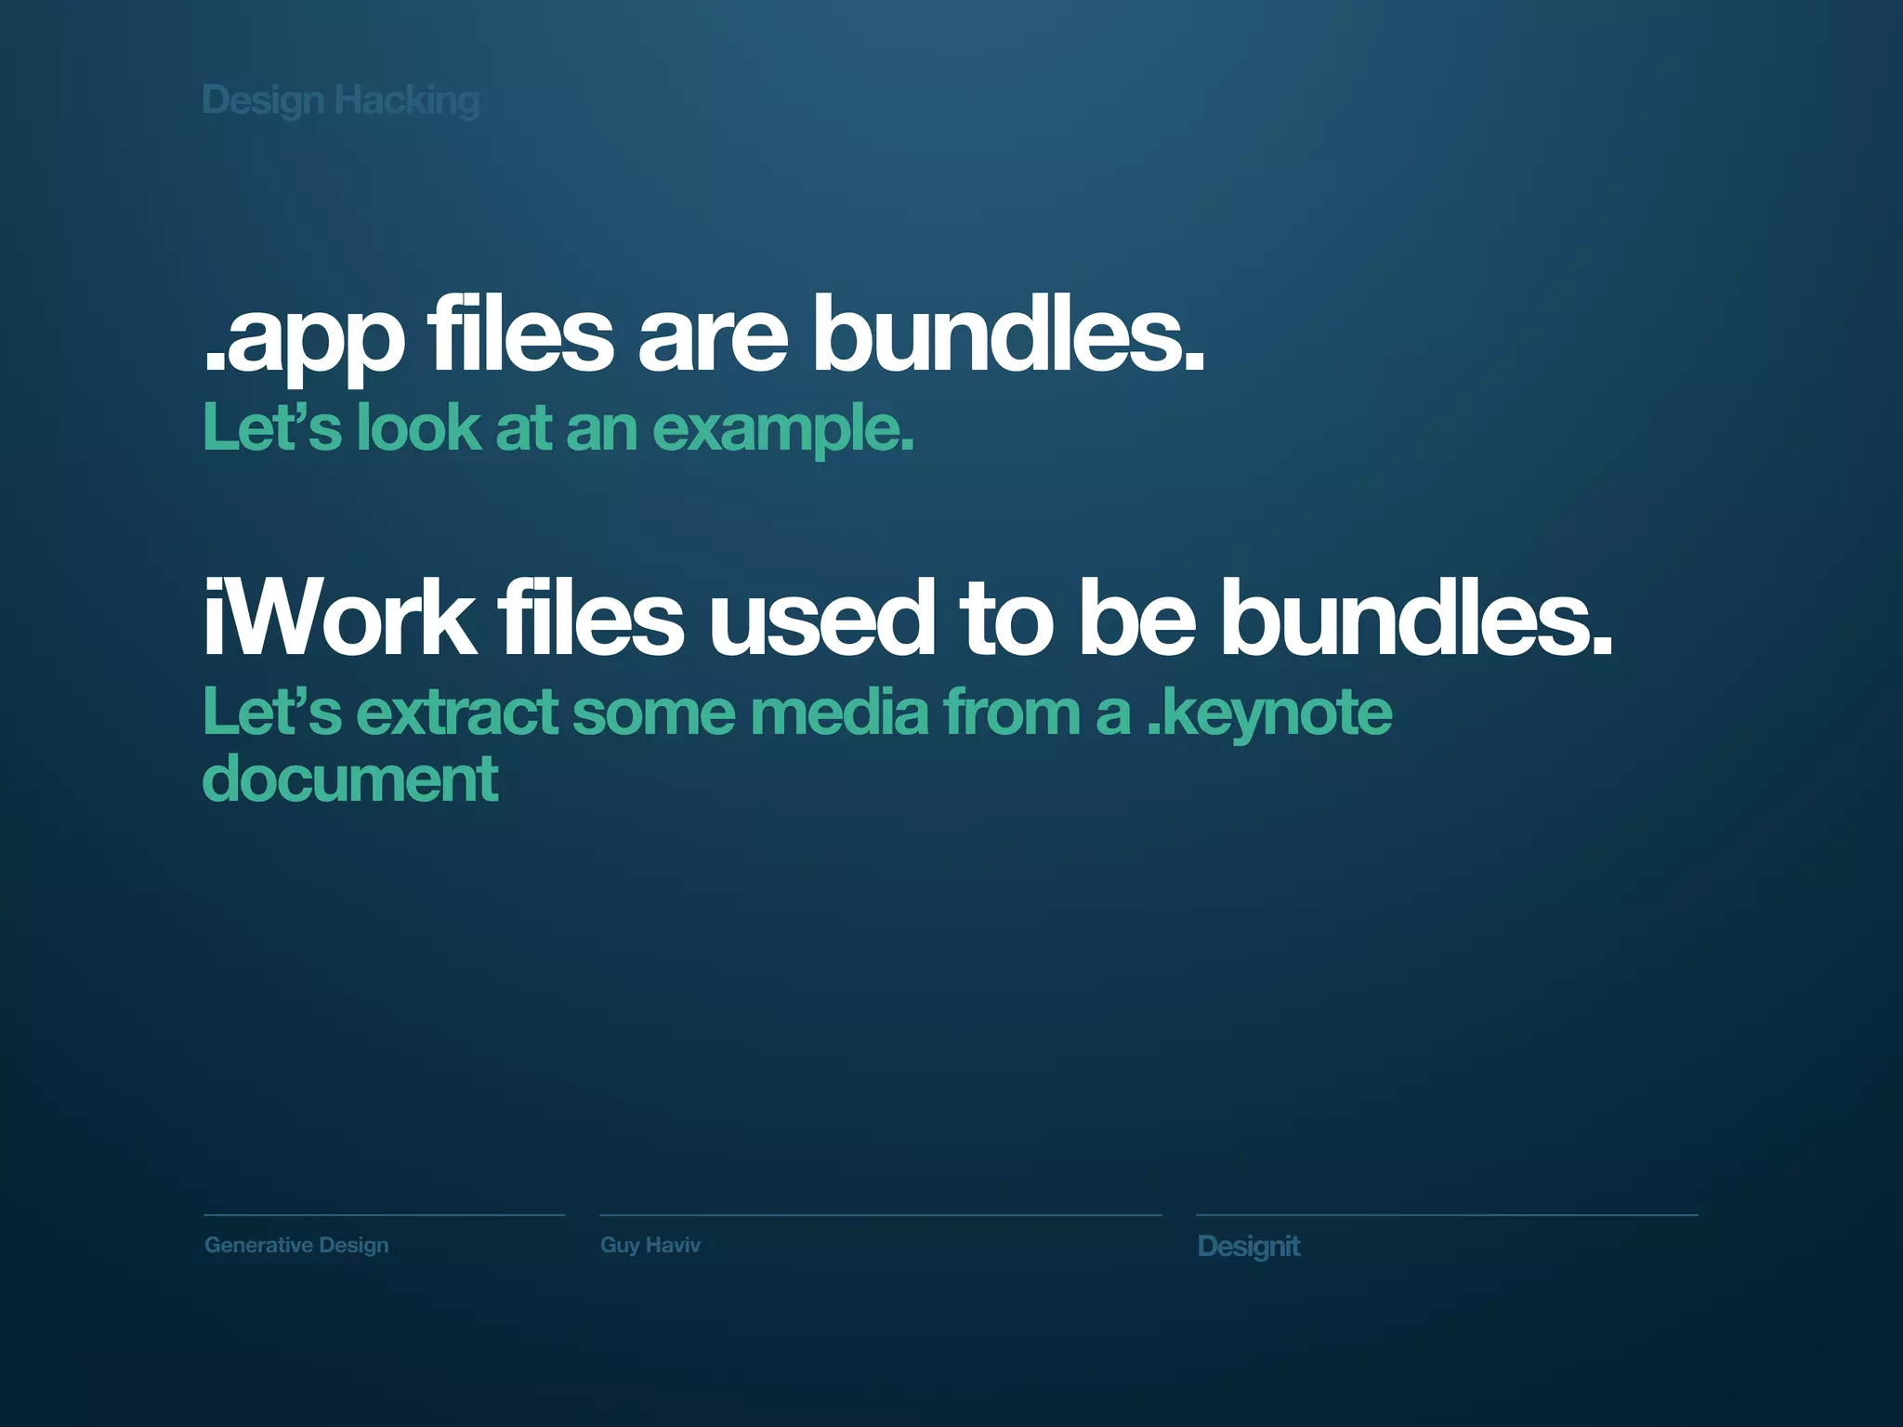Click the '.app files are bundles.' headline
Screen dimensions: 1903x1427
704,338
